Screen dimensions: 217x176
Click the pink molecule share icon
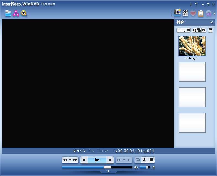(x=16, y=13)
